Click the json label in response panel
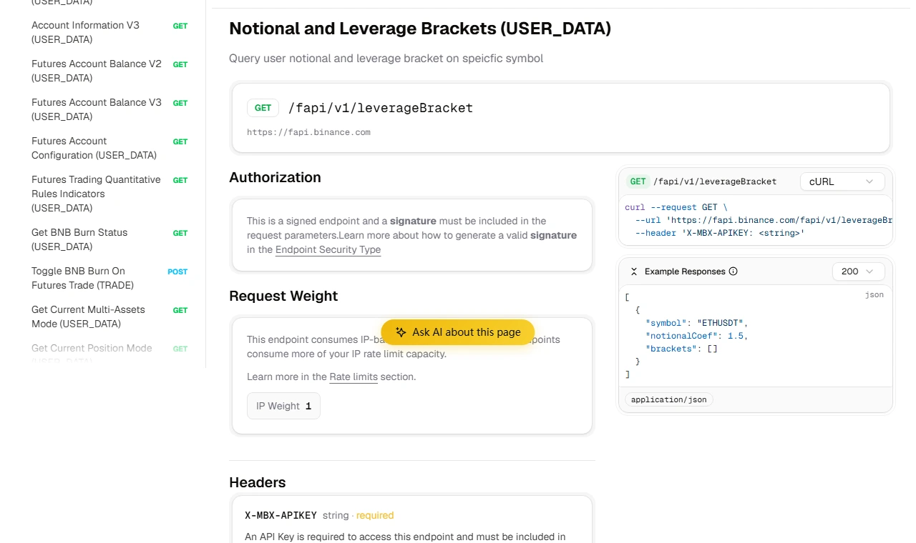 coord(874,294)
